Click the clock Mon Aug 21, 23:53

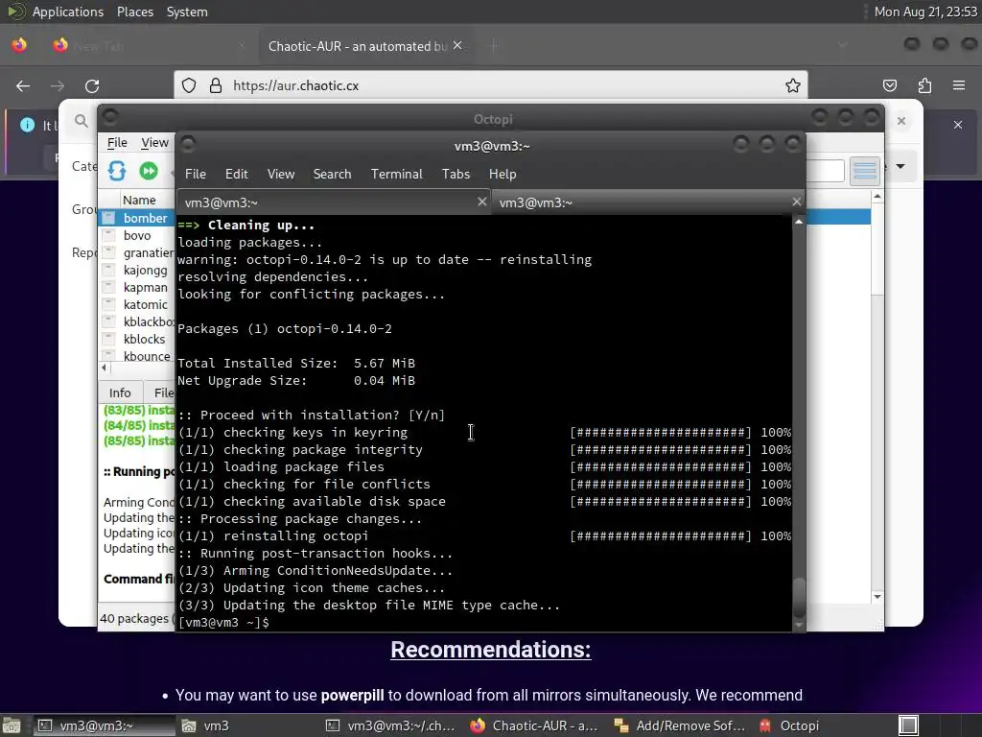tap(925, 12)
